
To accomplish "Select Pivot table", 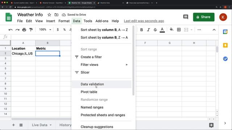I will click(101, 92).
